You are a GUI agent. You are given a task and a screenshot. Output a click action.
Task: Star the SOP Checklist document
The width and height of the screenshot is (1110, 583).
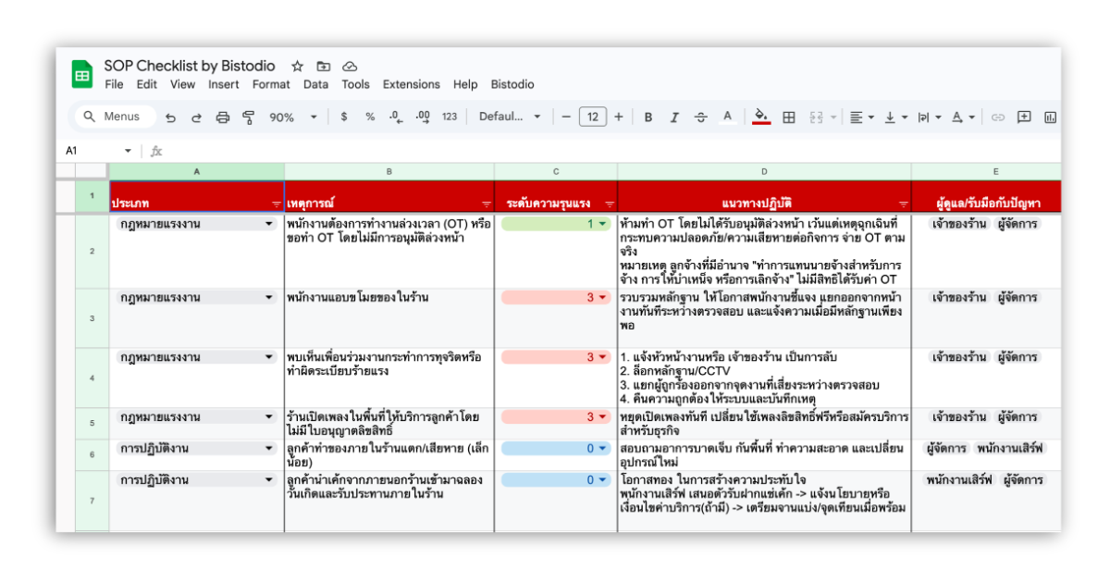pyautogui.click(x=297, y=67)
